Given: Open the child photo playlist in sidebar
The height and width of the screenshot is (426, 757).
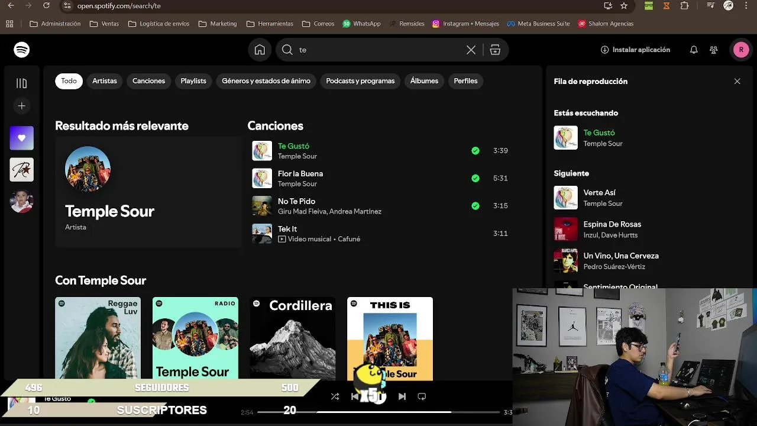Looking at the screenshot, I should 22,202.
